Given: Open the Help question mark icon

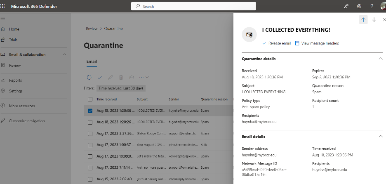Looking at the screenshot, I should (x=372, y=6).
